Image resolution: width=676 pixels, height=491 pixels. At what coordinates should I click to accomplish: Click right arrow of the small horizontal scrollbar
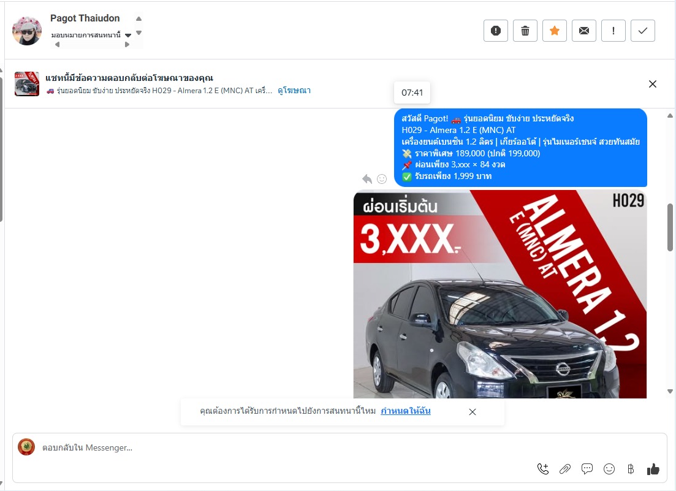pos(127,44)
